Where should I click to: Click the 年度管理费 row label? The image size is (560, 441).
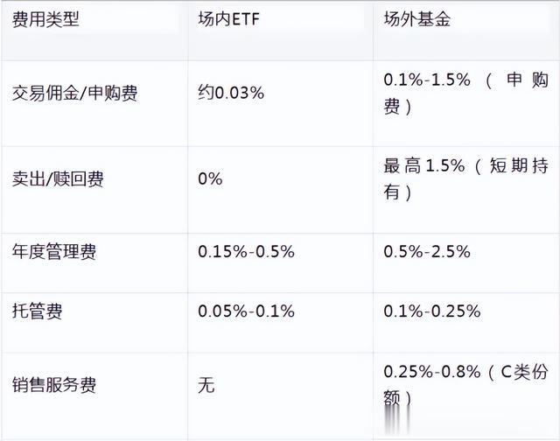[54, 252]
